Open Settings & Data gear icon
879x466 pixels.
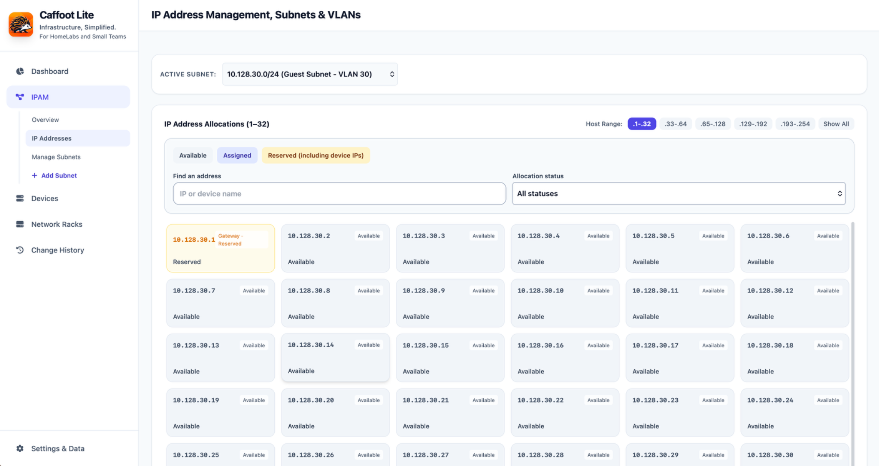click(20, 448)
